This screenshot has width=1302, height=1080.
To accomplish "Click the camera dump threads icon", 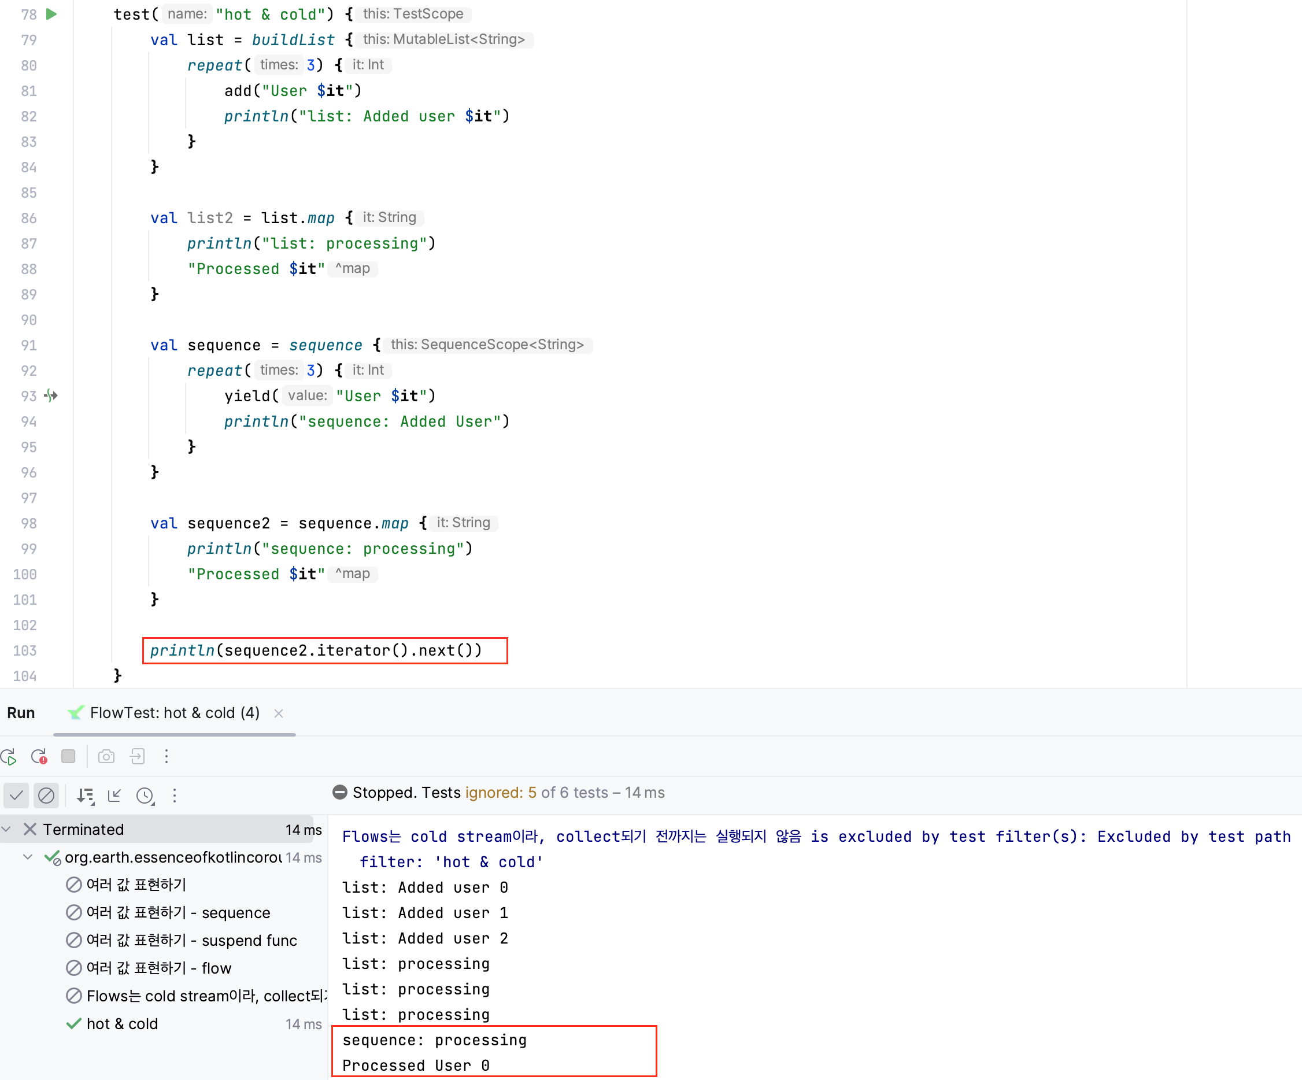I will tap(106, 756).
